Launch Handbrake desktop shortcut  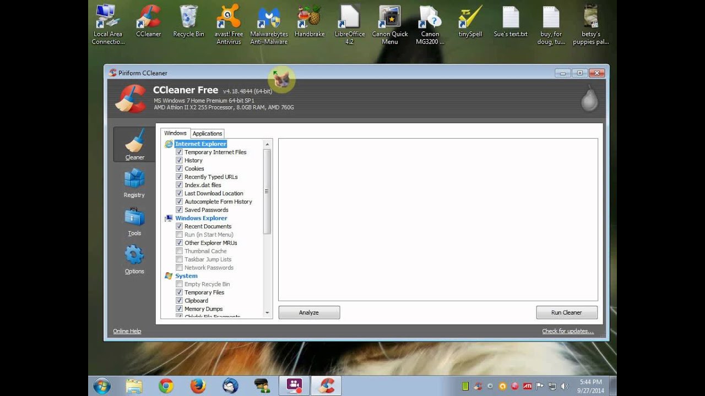coord(310,22)
